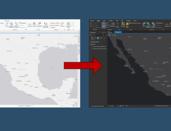Open Selection group dialog launcher in dark window
Viewport: 171px width, 131px height.
163,30
